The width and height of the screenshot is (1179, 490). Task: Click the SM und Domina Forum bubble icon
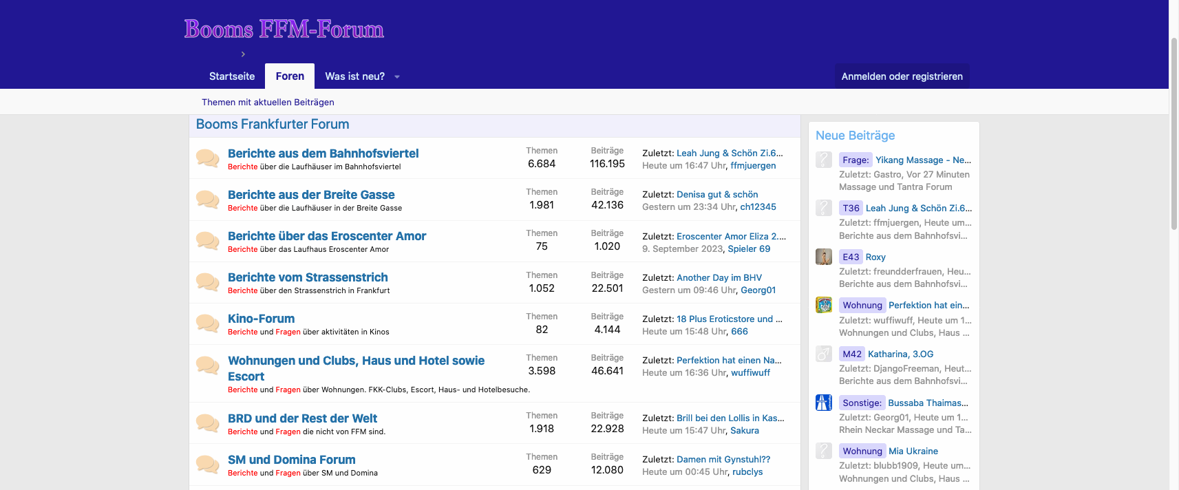207,465
